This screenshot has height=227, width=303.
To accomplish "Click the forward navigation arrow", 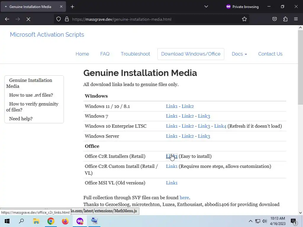I will 18,19.
